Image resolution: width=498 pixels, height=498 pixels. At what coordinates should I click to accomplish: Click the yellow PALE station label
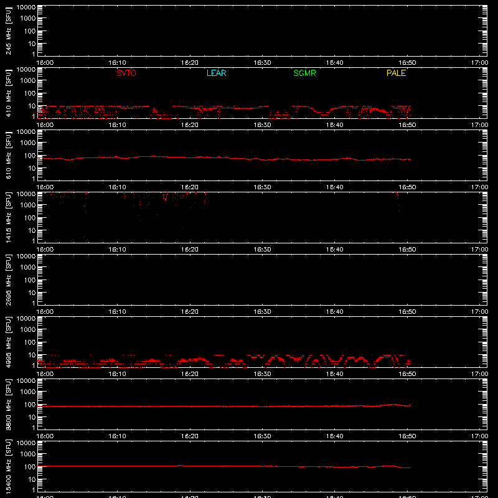pos(396,73)
